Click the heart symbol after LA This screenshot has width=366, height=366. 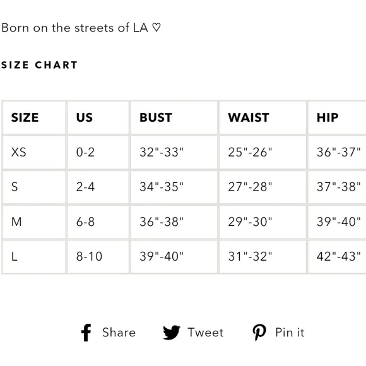(x=156, y=28)
